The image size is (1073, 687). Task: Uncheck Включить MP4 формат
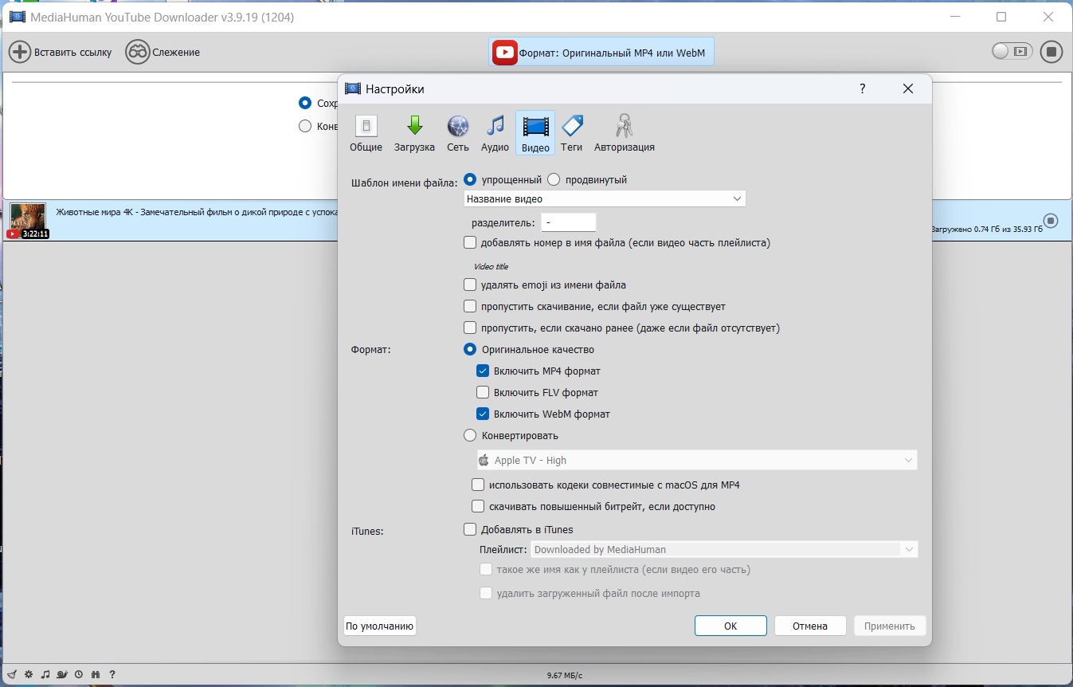(483, 371)
